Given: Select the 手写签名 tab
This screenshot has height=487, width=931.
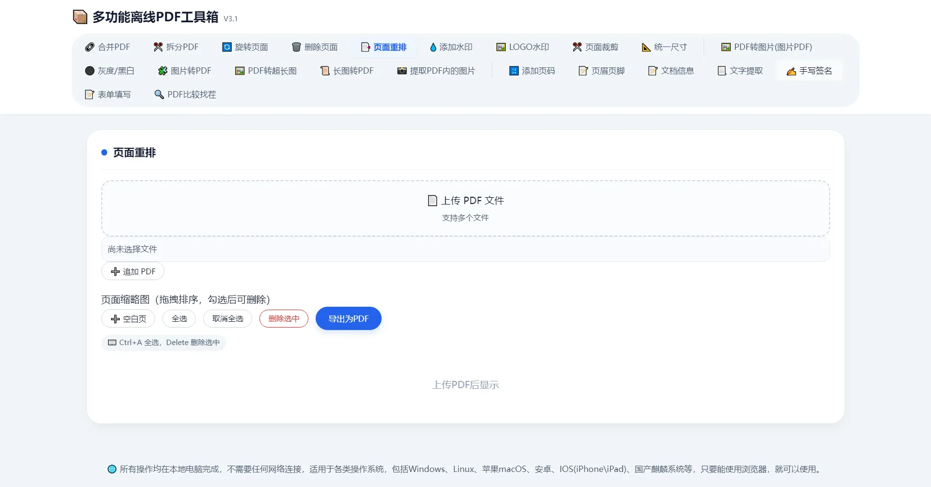Looking at the screenshot, I should click(x=809, y=71).
